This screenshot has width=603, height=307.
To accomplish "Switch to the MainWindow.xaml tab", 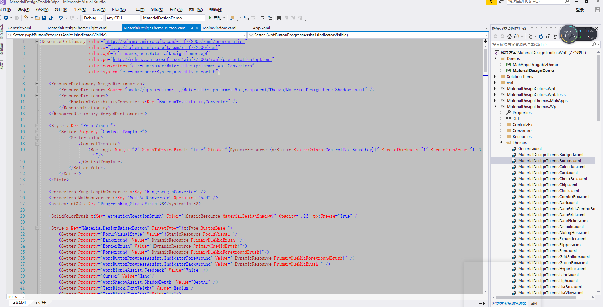I will point(219,28).
